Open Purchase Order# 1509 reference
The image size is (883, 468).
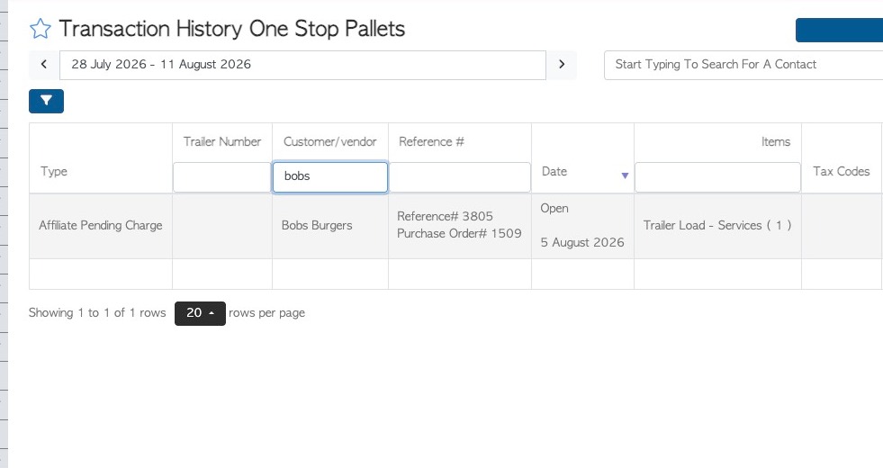tap(459, 233)
